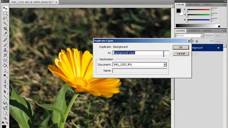
Task: Switch to the Paths tab
Action: [207, 31]
